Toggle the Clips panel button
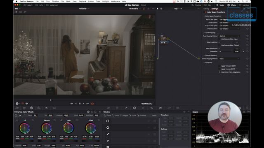 click(207, 5)
